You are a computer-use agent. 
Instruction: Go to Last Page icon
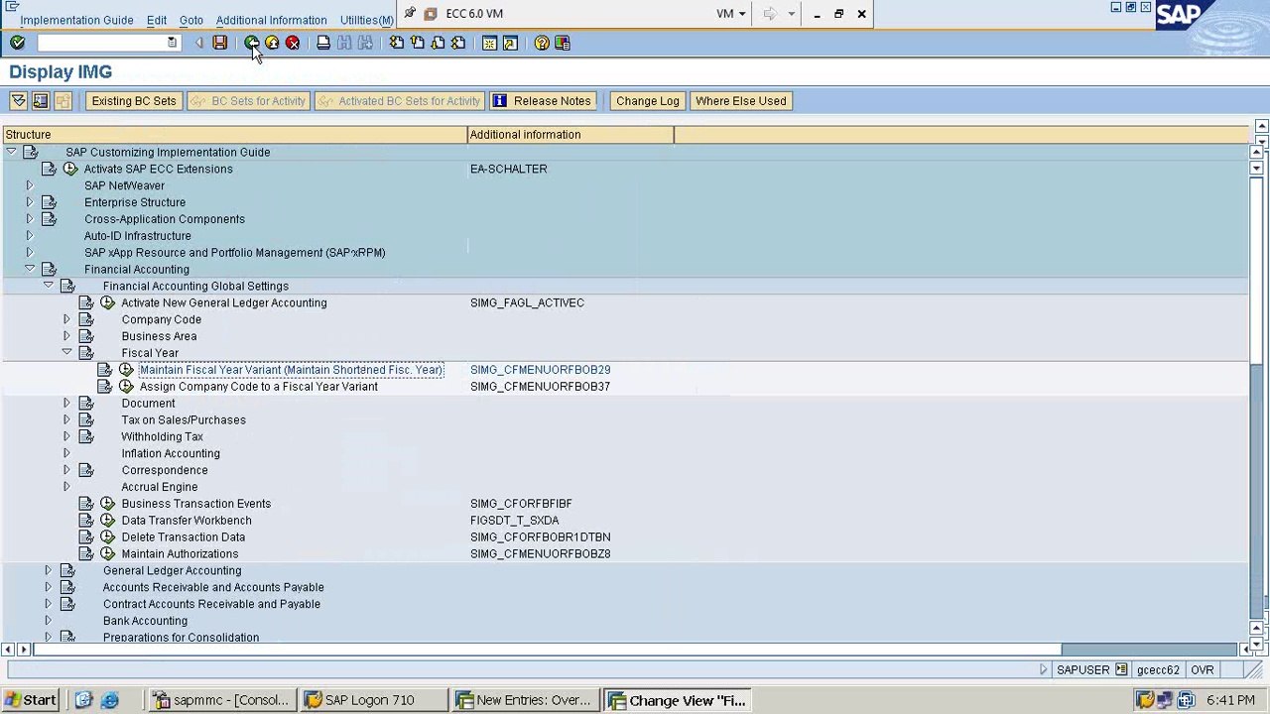point(458,43)
